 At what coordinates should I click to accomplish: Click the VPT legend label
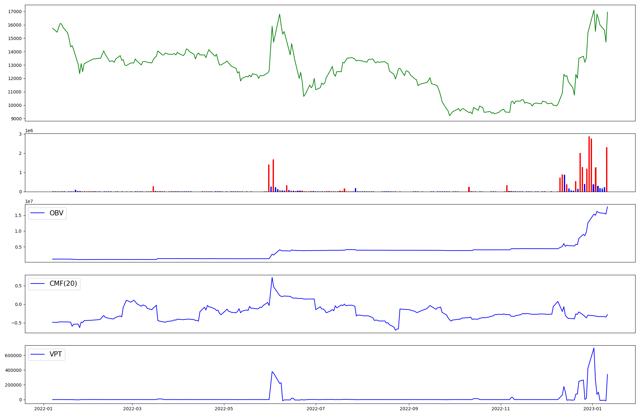pyautogui.click(x=56, y=354)
